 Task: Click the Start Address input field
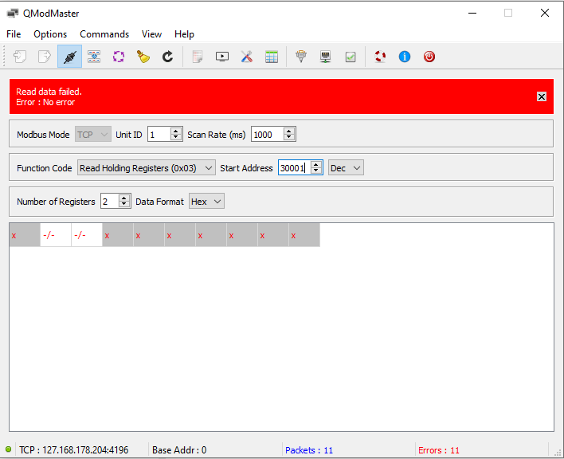(x=293, y=168)
